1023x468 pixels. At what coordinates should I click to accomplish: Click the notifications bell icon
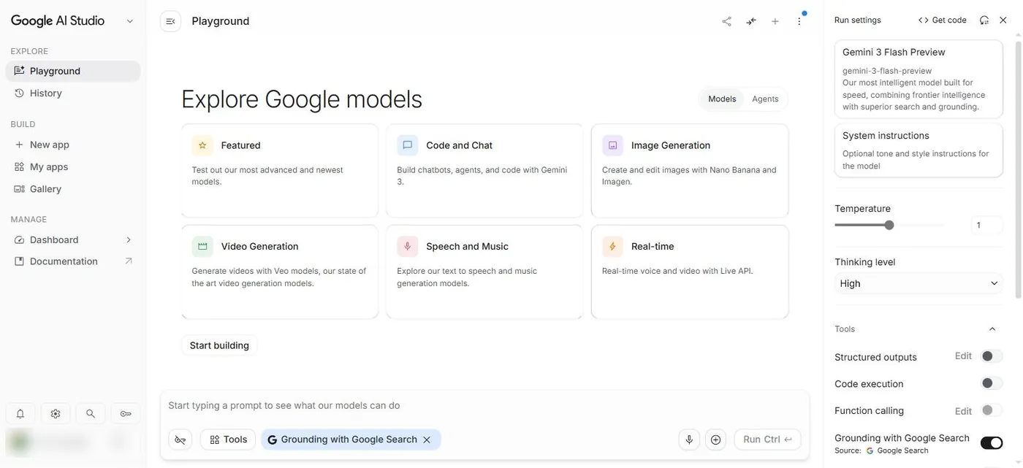pos(20,414)
